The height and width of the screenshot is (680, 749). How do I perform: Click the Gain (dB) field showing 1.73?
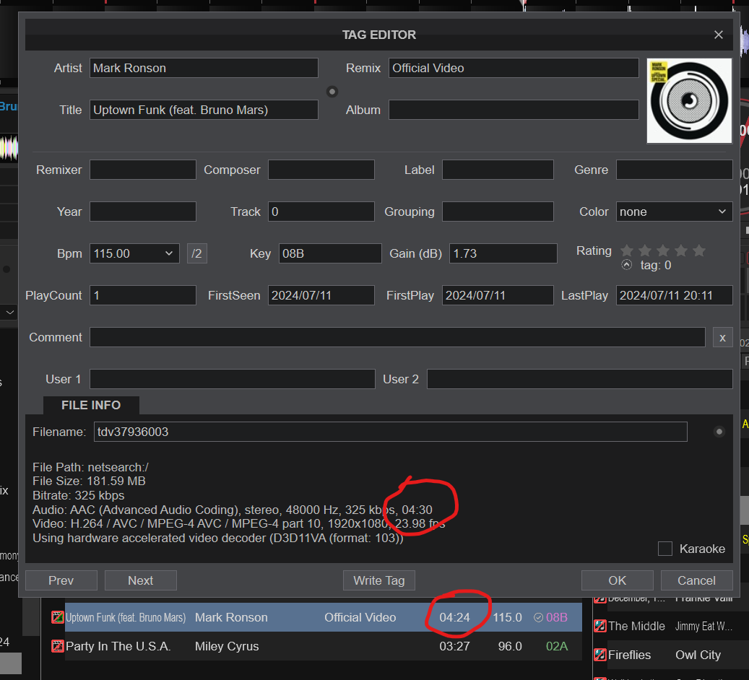[x=503, y=253]
